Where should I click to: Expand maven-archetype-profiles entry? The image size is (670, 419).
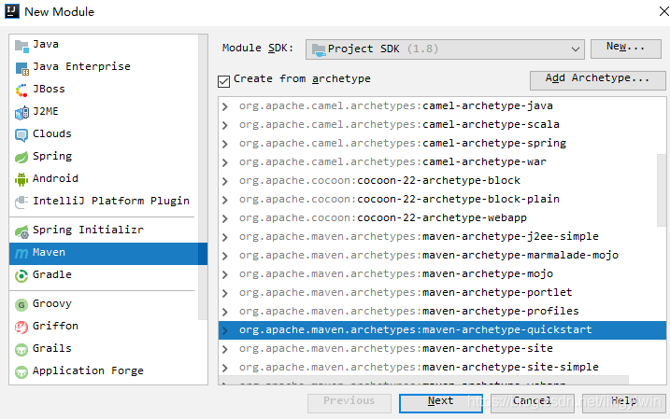point(225,312)
